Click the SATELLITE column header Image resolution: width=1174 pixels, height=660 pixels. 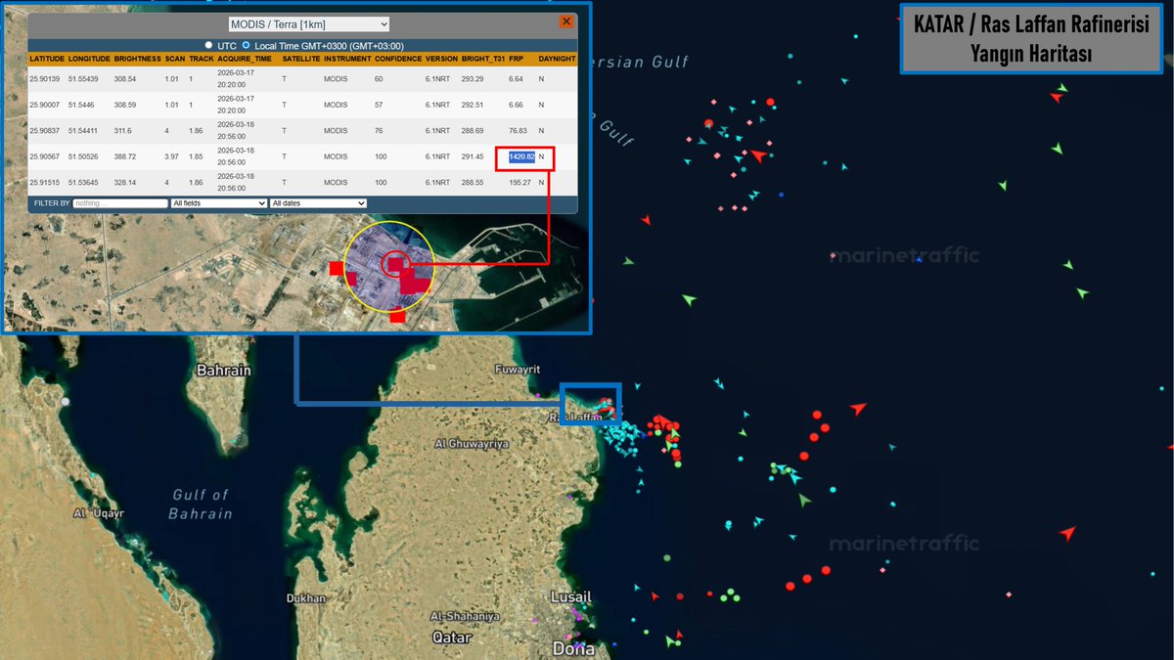coord(300,59)
